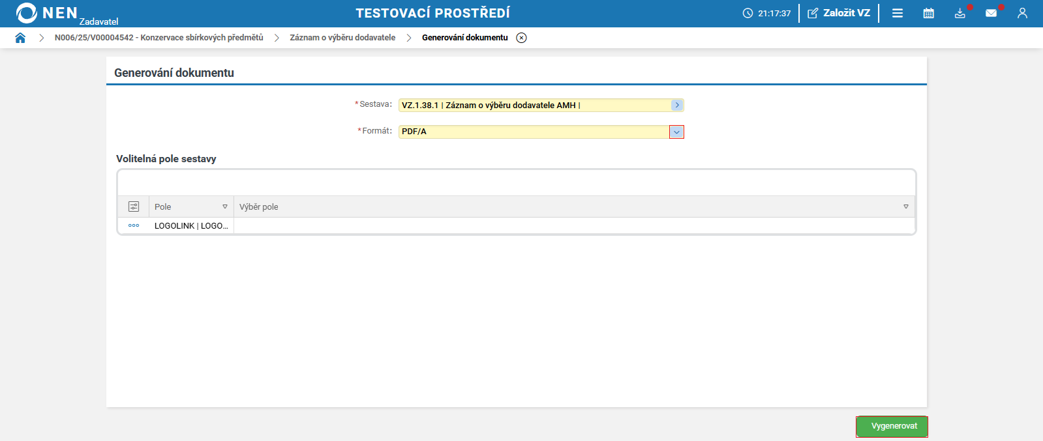Click the Výběr pole column header
The image size is (1043, 441).
point(574,206)
